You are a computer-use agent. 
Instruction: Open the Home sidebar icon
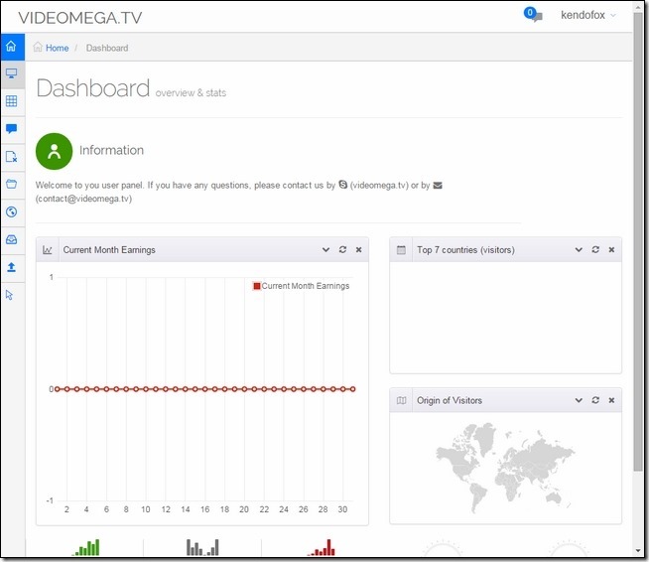11,46
